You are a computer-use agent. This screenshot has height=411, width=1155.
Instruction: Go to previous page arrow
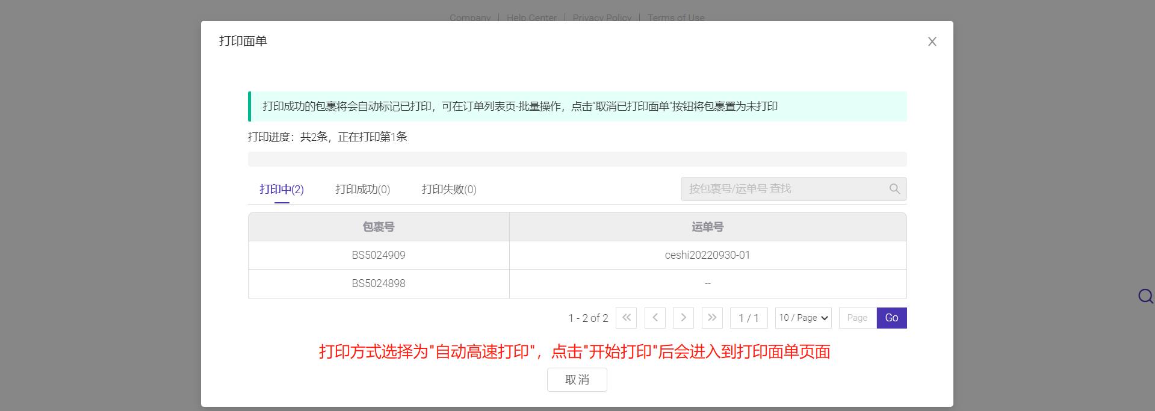(655, 318)
